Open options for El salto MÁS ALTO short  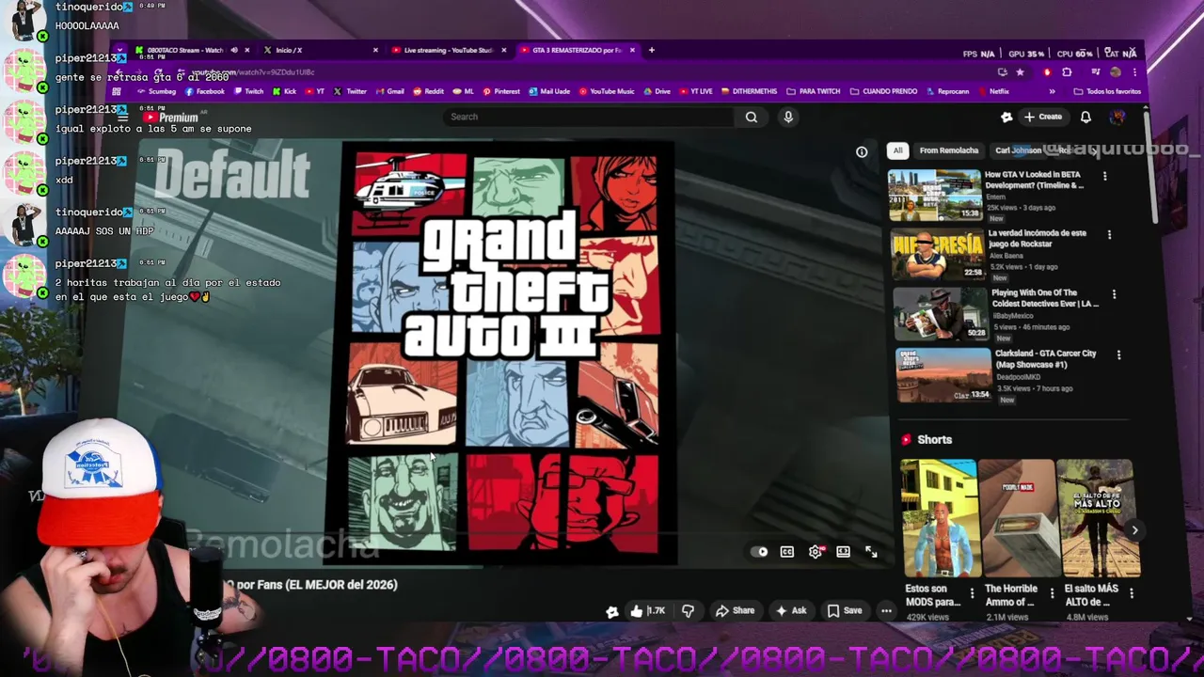1131,593
